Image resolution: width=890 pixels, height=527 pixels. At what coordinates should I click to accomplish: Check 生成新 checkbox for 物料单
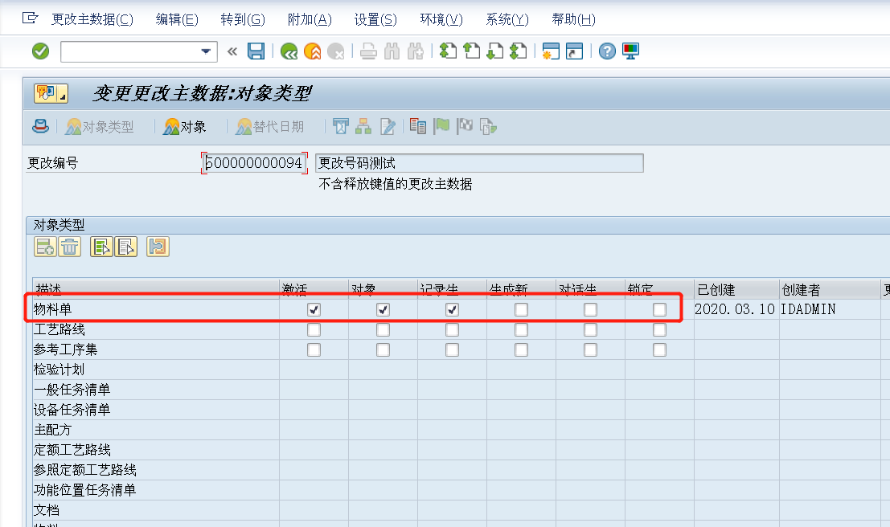[521, 310]
